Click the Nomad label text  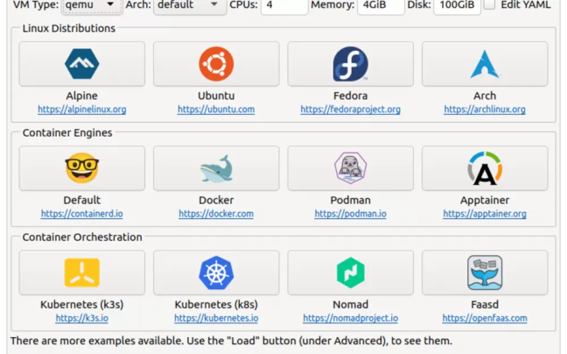pos(350,304)
